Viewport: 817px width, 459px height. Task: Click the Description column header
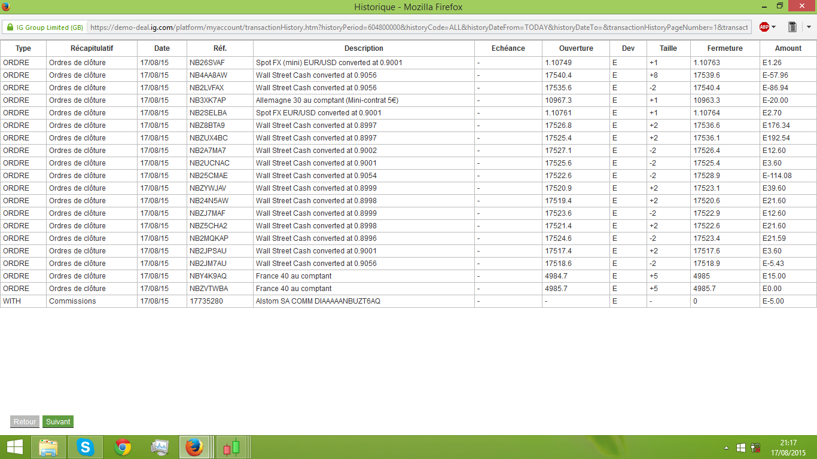click(364, 48)
